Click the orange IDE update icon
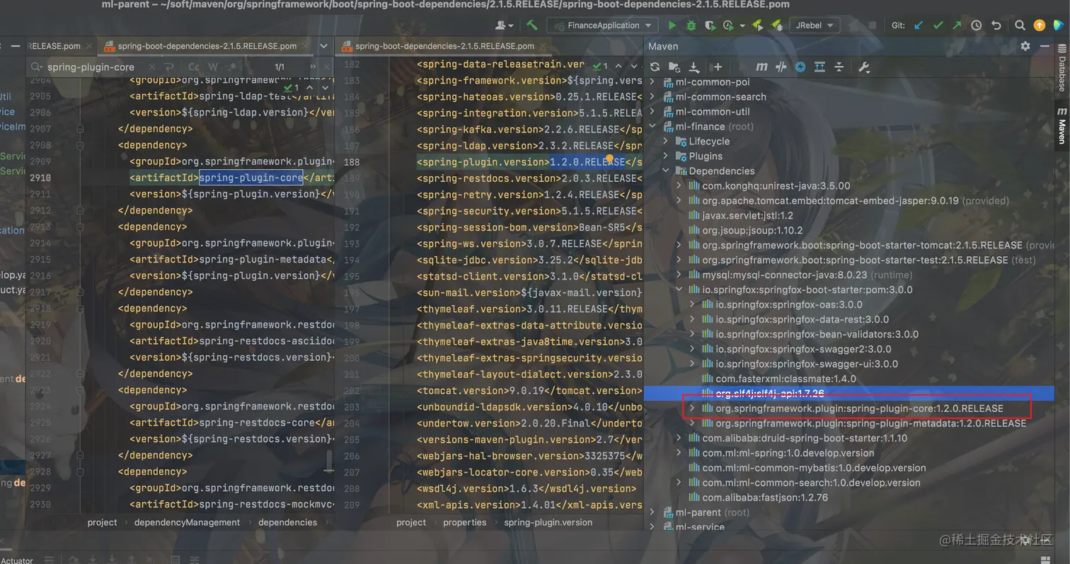This screenshot has width=1070, height=564. point(1039,25)
